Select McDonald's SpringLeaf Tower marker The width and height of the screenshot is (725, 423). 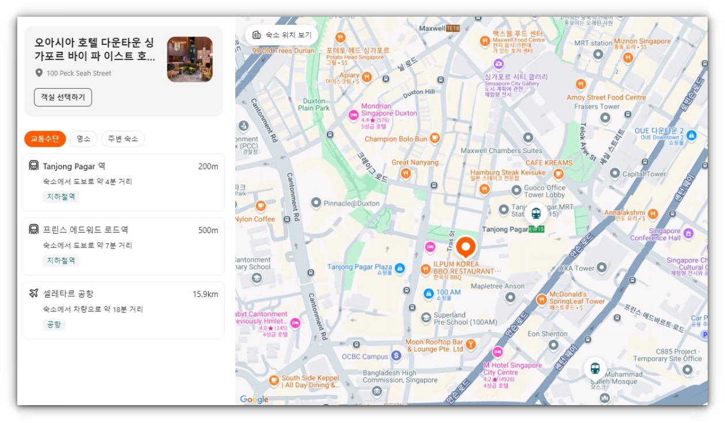541,300
